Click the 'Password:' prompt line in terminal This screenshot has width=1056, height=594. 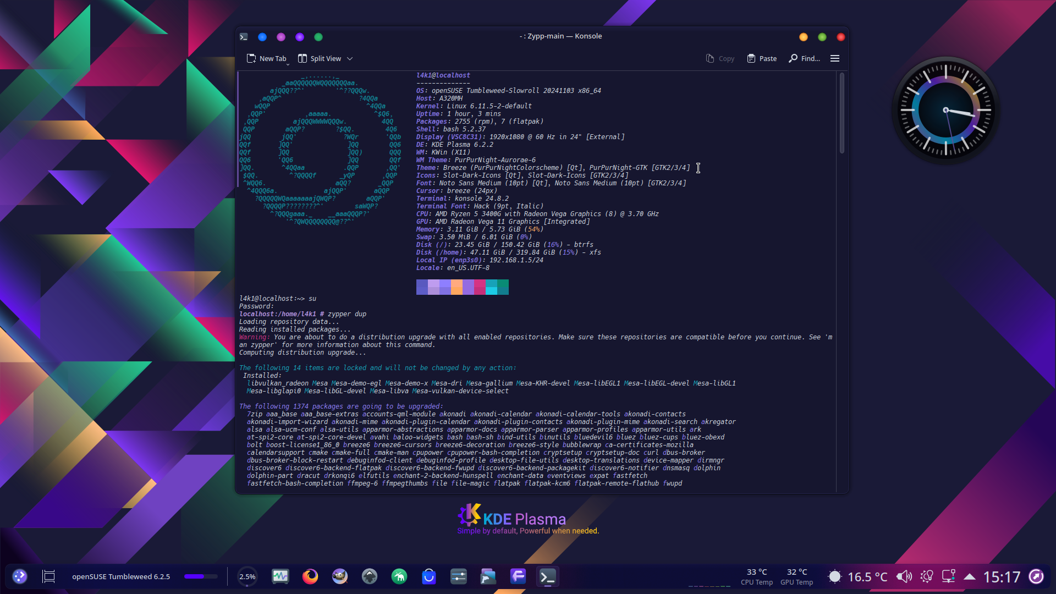256,306
